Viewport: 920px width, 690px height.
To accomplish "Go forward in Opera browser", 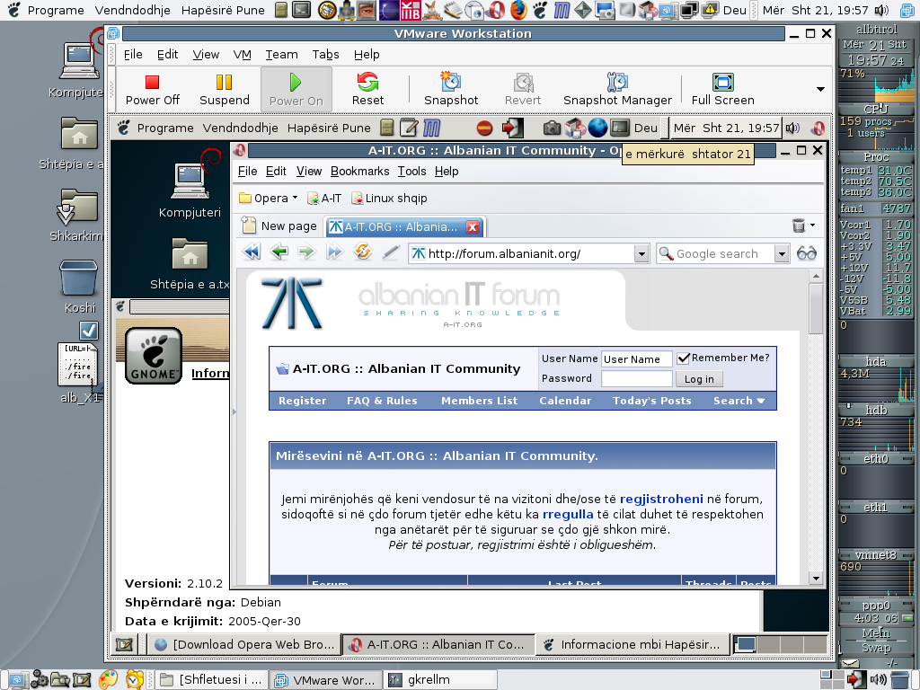I will click(306, 252).
